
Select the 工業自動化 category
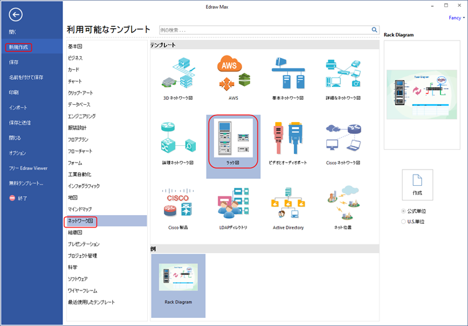pyautogui.click(x=79, y=175)
